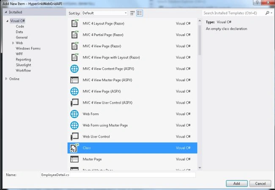The image size is (275, 190).
Task: Select the Code category
Action: [20, 26]
